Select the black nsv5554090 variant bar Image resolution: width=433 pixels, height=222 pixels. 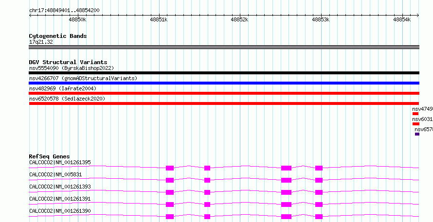click(224, 73)
